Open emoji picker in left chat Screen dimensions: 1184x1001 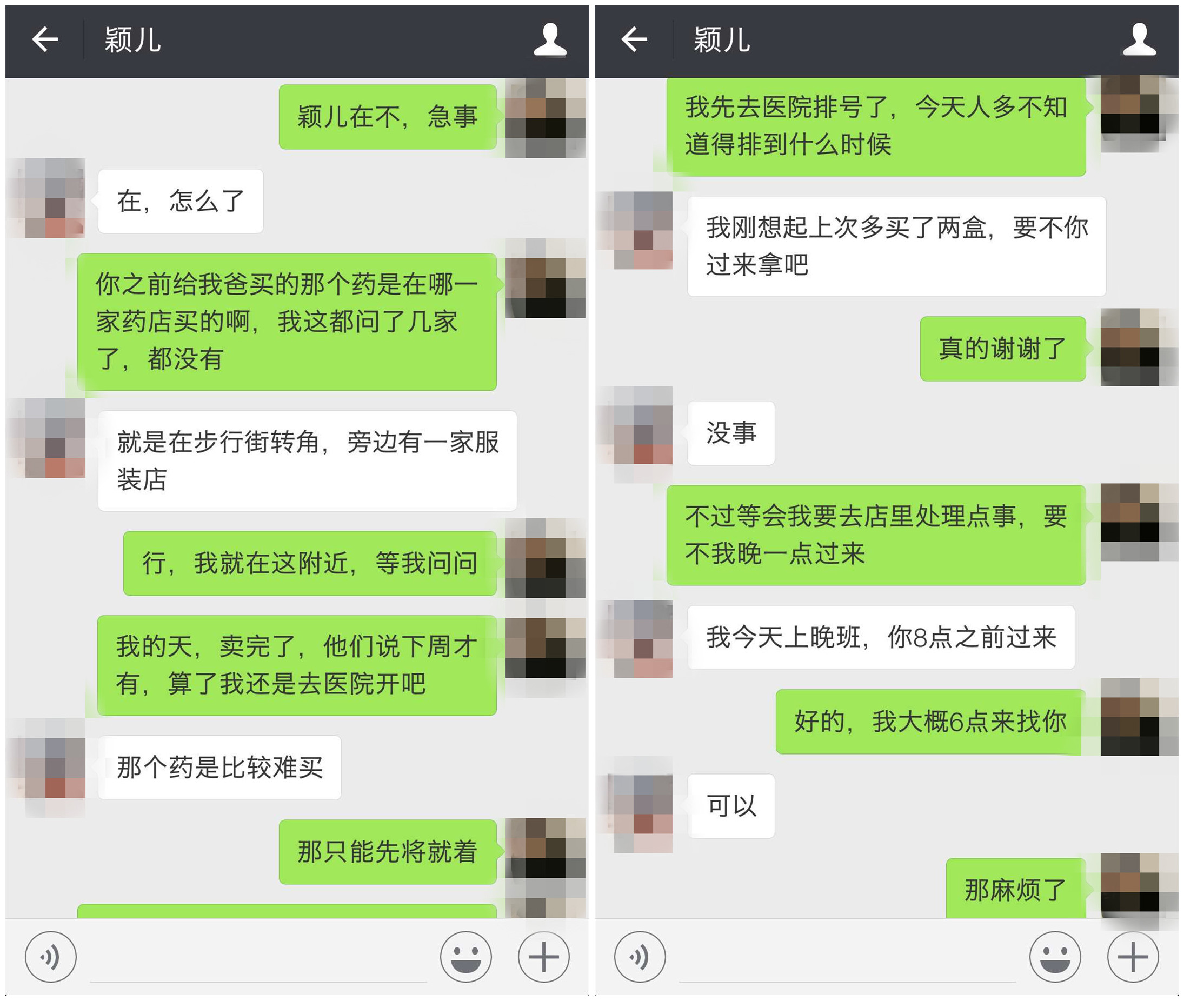(x=466, y=957)
